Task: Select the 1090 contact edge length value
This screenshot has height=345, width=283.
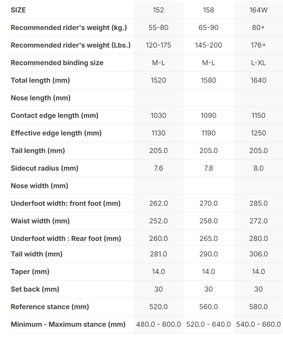Action: click(209, 115)
